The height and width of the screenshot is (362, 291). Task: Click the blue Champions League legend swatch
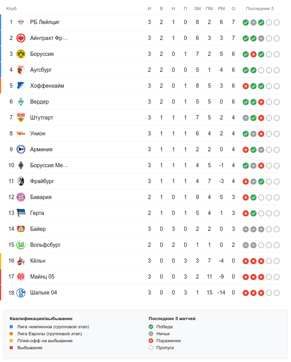pos(12,327)
